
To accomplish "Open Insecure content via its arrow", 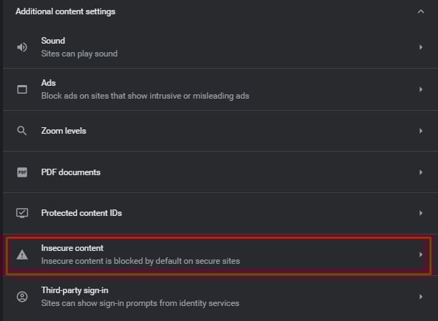I will click(421, 255).
